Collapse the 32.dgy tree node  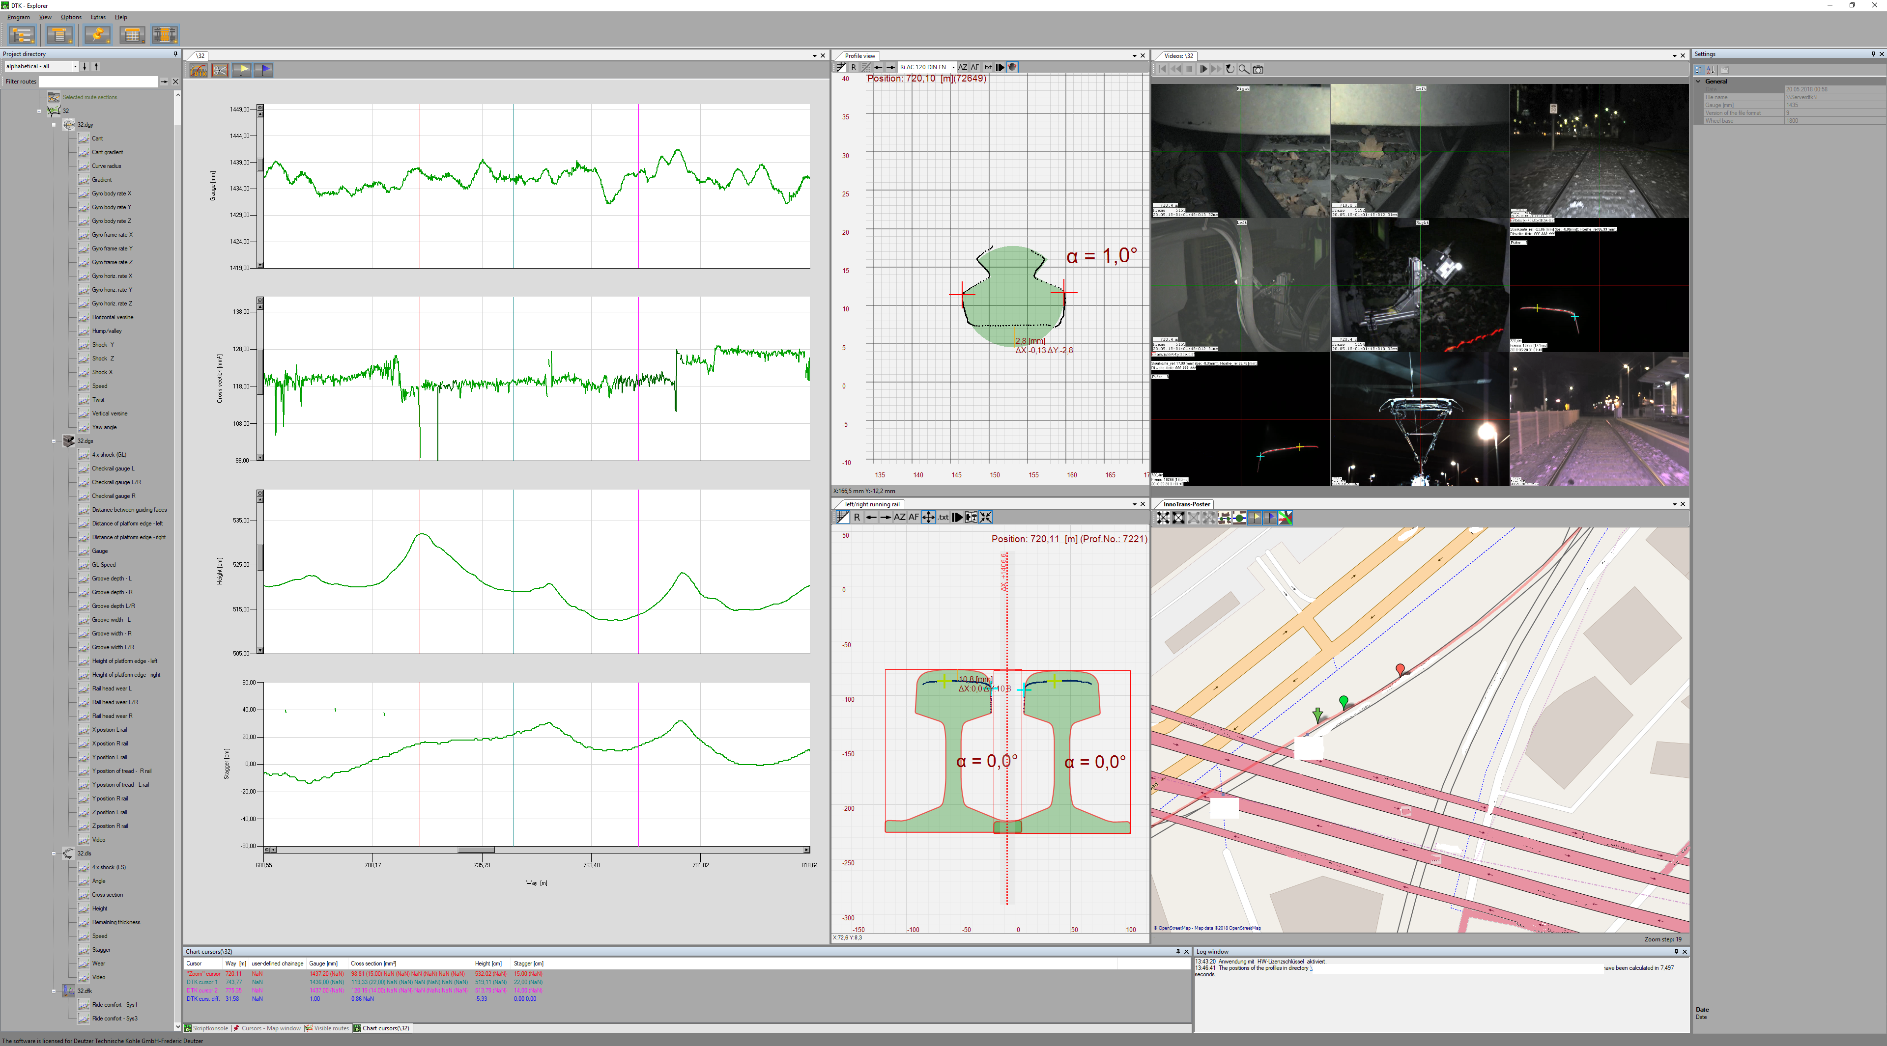(54, 125)
